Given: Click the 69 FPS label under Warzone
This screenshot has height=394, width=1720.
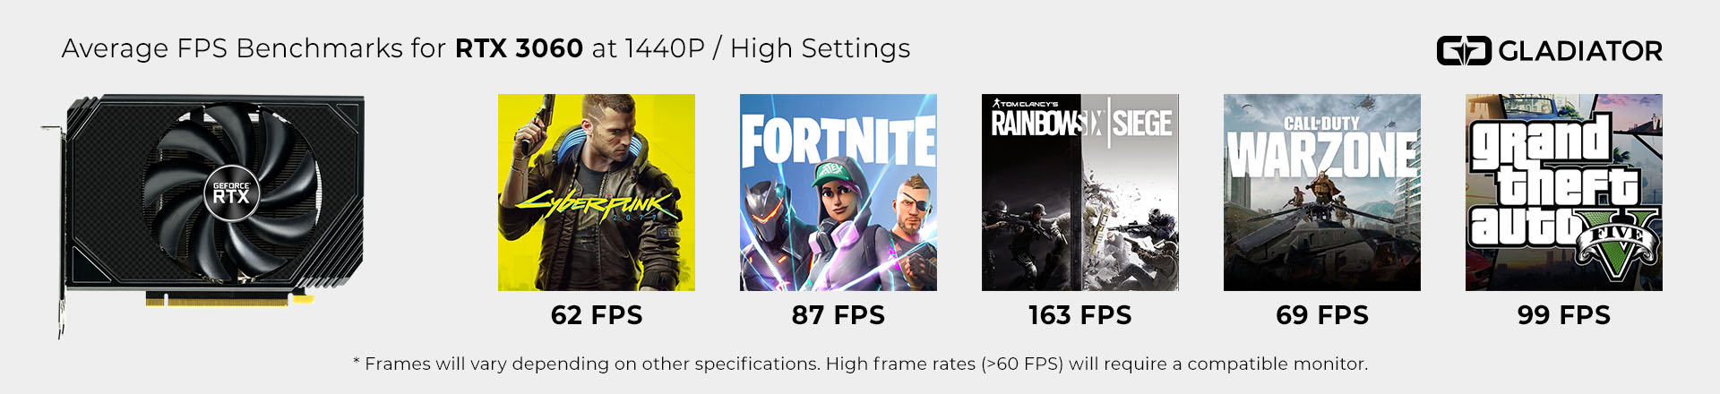Looking at the screenshot, I should [x=1322, y=315].
